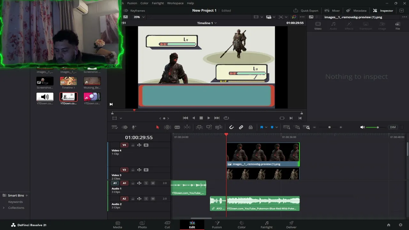Viewport: 409px width, 230px height.
Task: Open the Workspace menu
Action: [175, 3]
